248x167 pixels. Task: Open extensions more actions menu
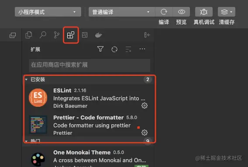[142, 49]
